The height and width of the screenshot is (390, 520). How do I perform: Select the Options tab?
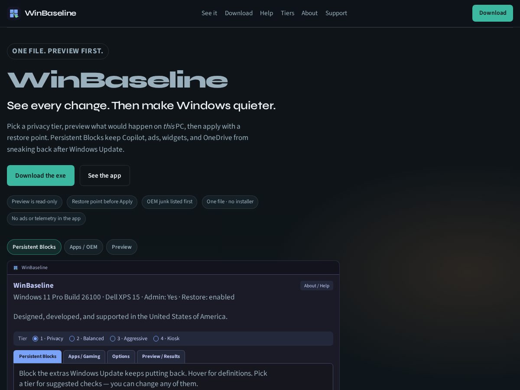(x=121, y=357)
